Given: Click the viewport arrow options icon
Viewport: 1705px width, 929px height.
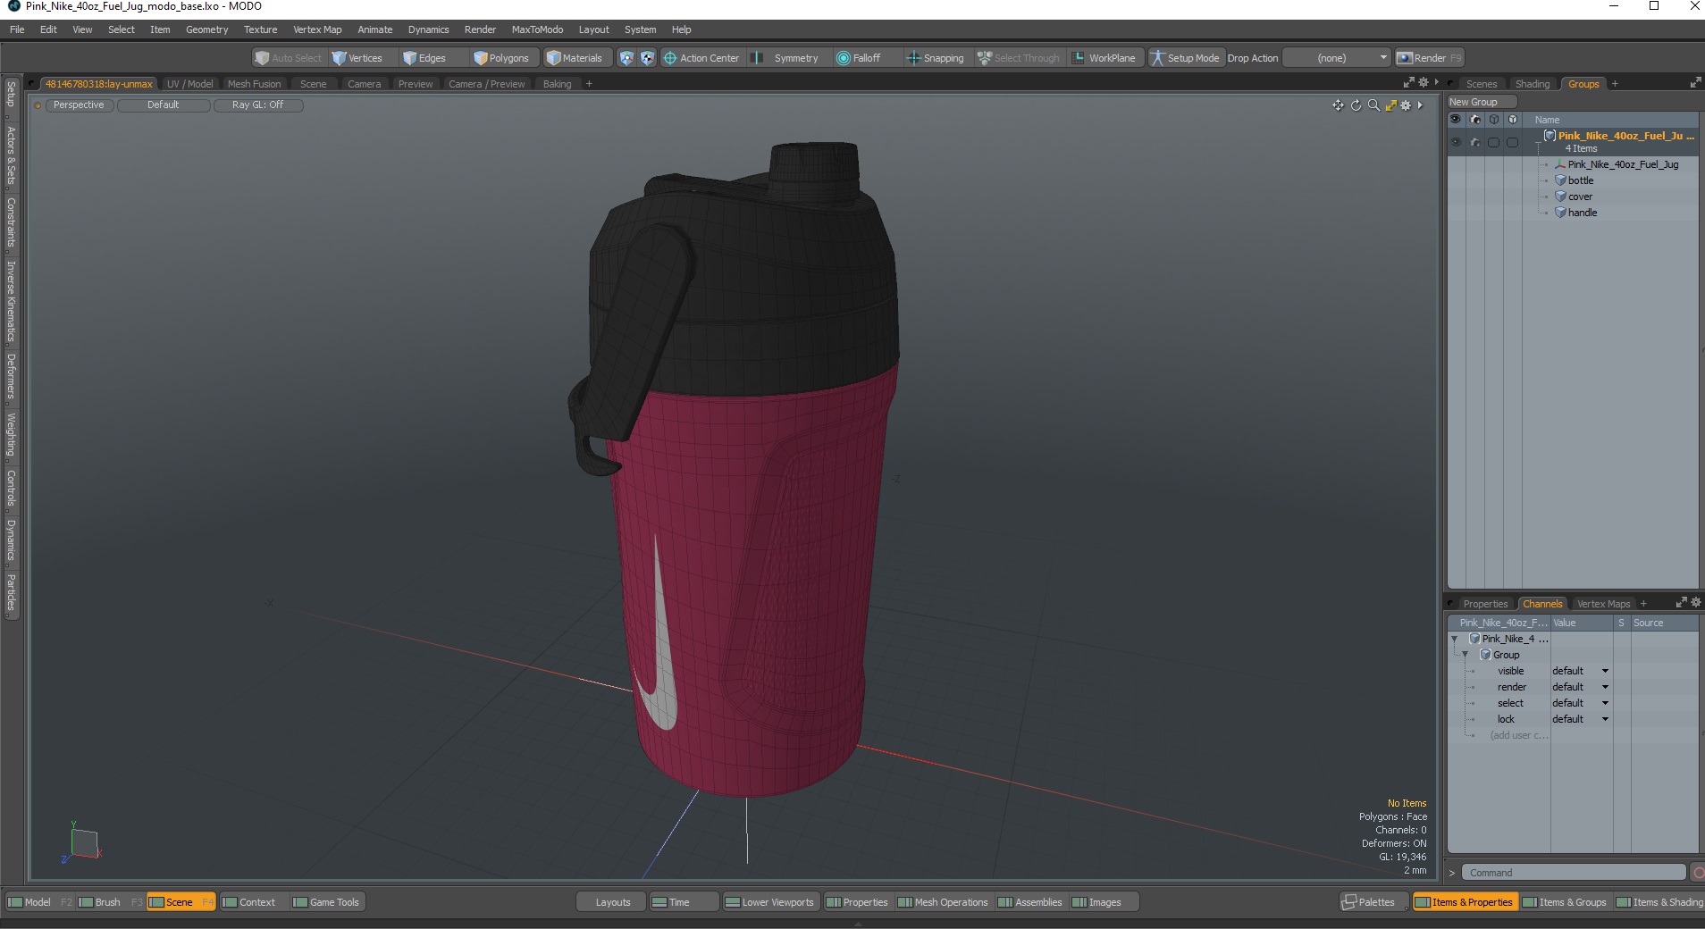Looking at the screenshot, I should [x=1420, y=105].
